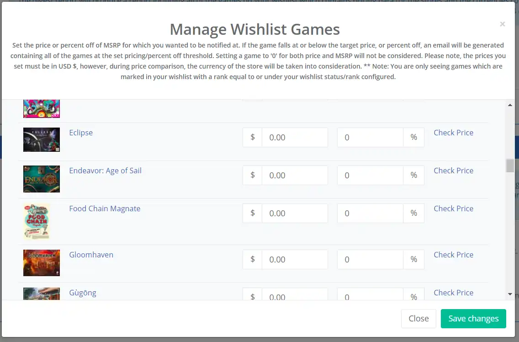Focus the Eclipse dollar price field
The width and height of the screenshot is (519, 342).
coord(295,137)
